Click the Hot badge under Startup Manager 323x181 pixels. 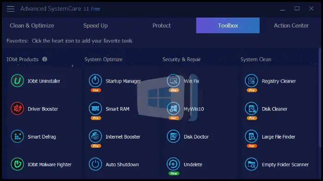[96, 90]
